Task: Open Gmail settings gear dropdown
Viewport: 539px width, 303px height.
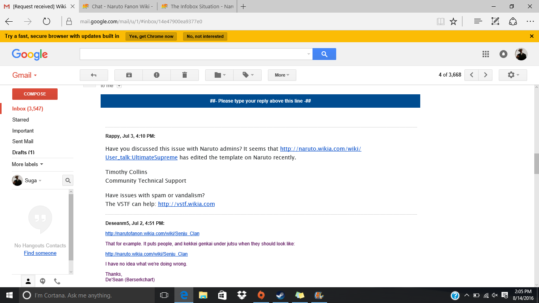Action: pyautogui.click(x=513, y=75)
